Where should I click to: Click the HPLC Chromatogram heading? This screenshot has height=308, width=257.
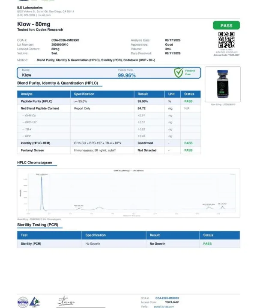tap(35, 163)
